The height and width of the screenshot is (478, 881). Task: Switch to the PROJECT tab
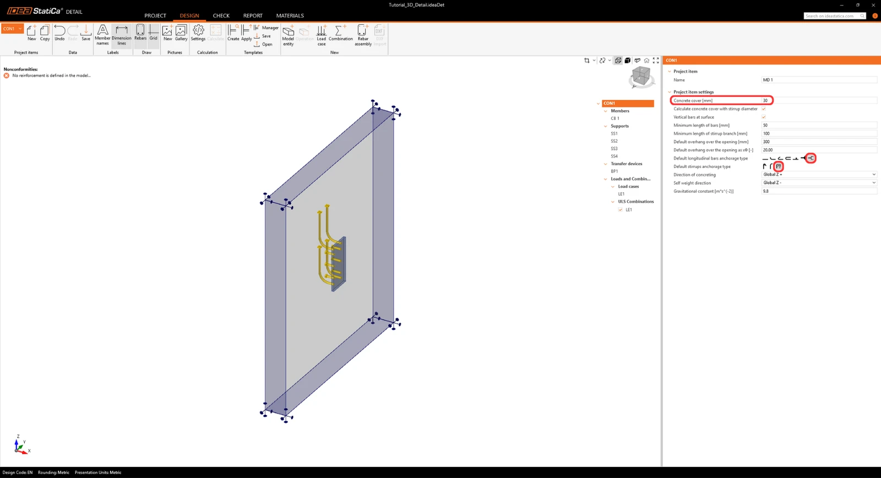(155, 15)
